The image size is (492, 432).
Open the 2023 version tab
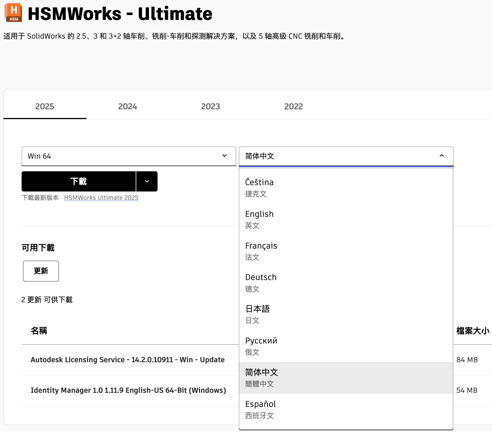pyautogui.click(x=210, y=106)
